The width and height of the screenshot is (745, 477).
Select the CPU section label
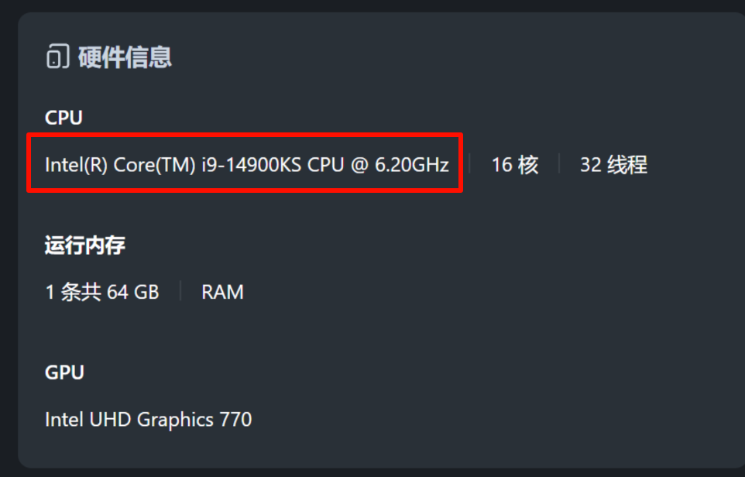(x=64, y=118)
